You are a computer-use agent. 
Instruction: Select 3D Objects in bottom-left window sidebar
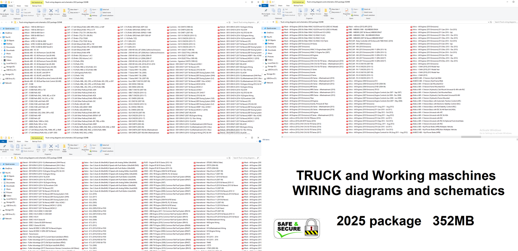[9, 176]
